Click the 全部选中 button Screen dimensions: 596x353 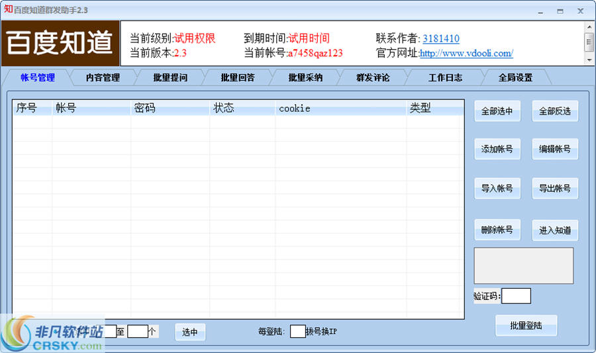497,111
